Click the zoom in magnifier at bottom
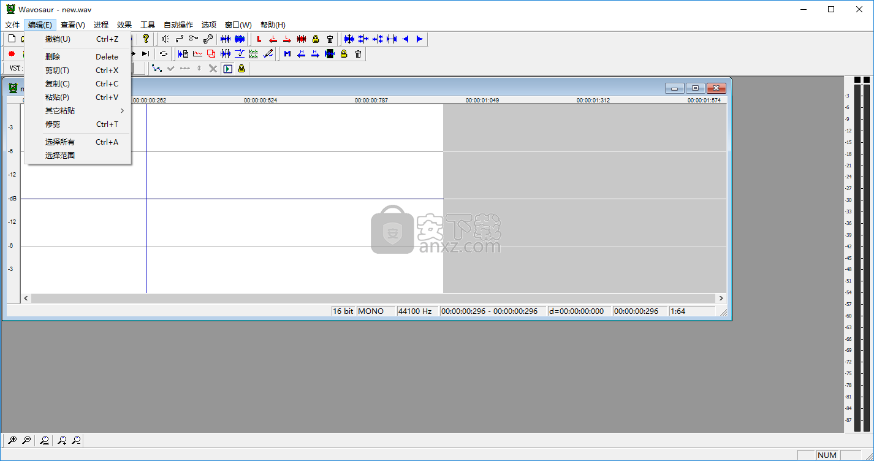Viewport: 874px width, 461px height. pyautogui.click(x=12, y=440)
